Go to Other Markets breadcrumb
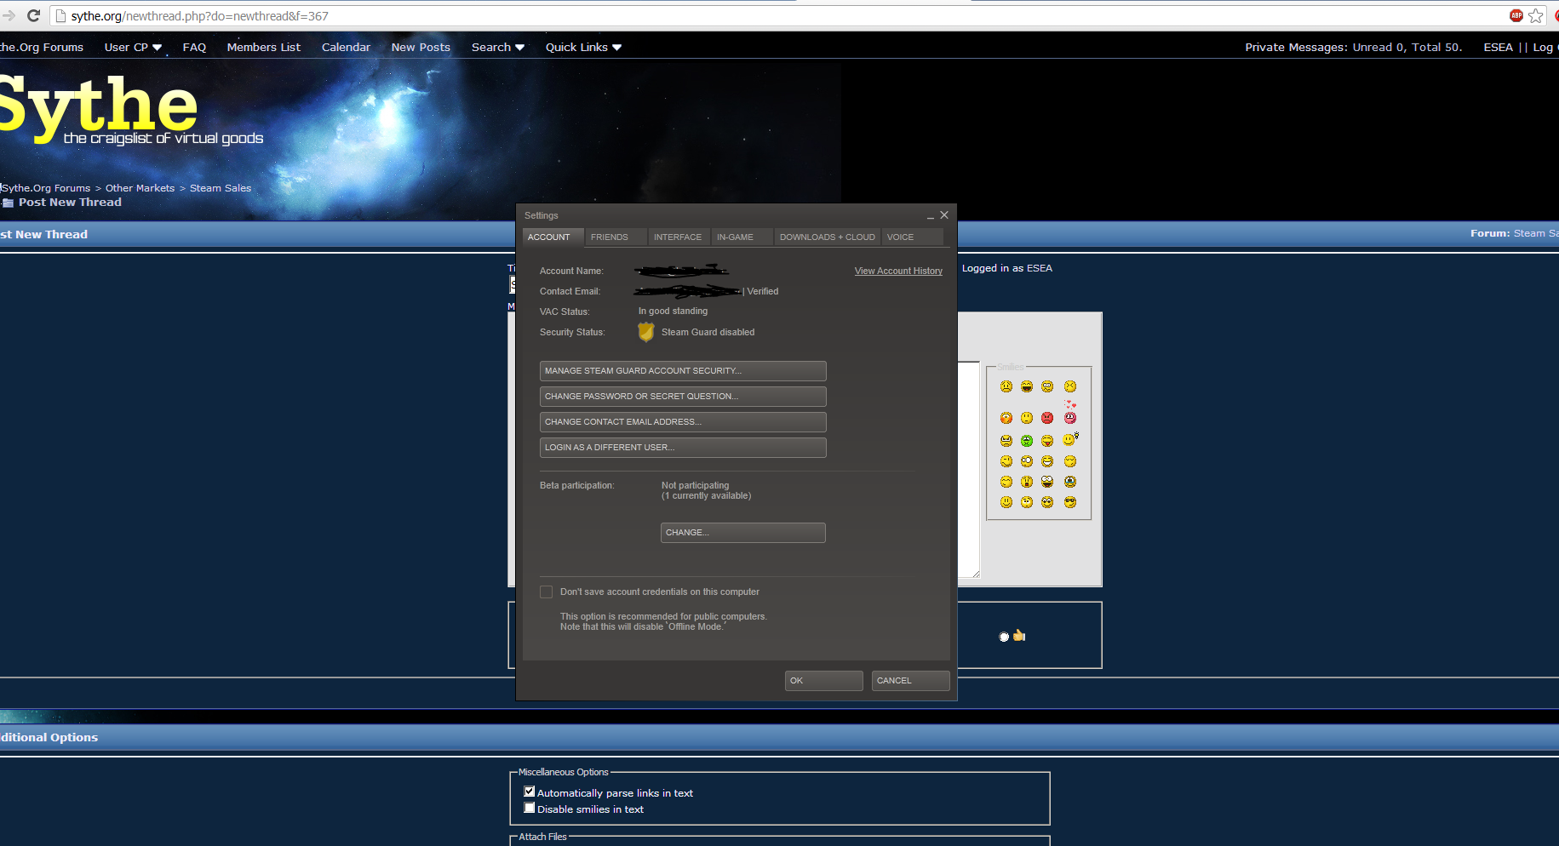 coord(140,188)
